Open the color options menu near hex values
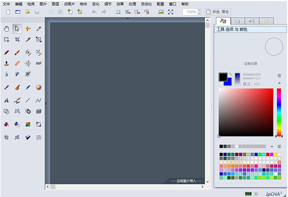Viewport: 288px width, 197px height. click(279, 76)
